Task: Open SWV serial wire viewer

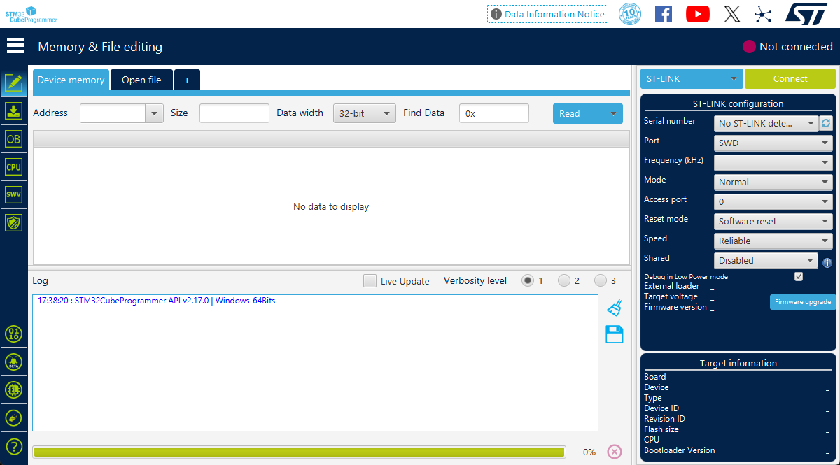Action: (14, 194)
